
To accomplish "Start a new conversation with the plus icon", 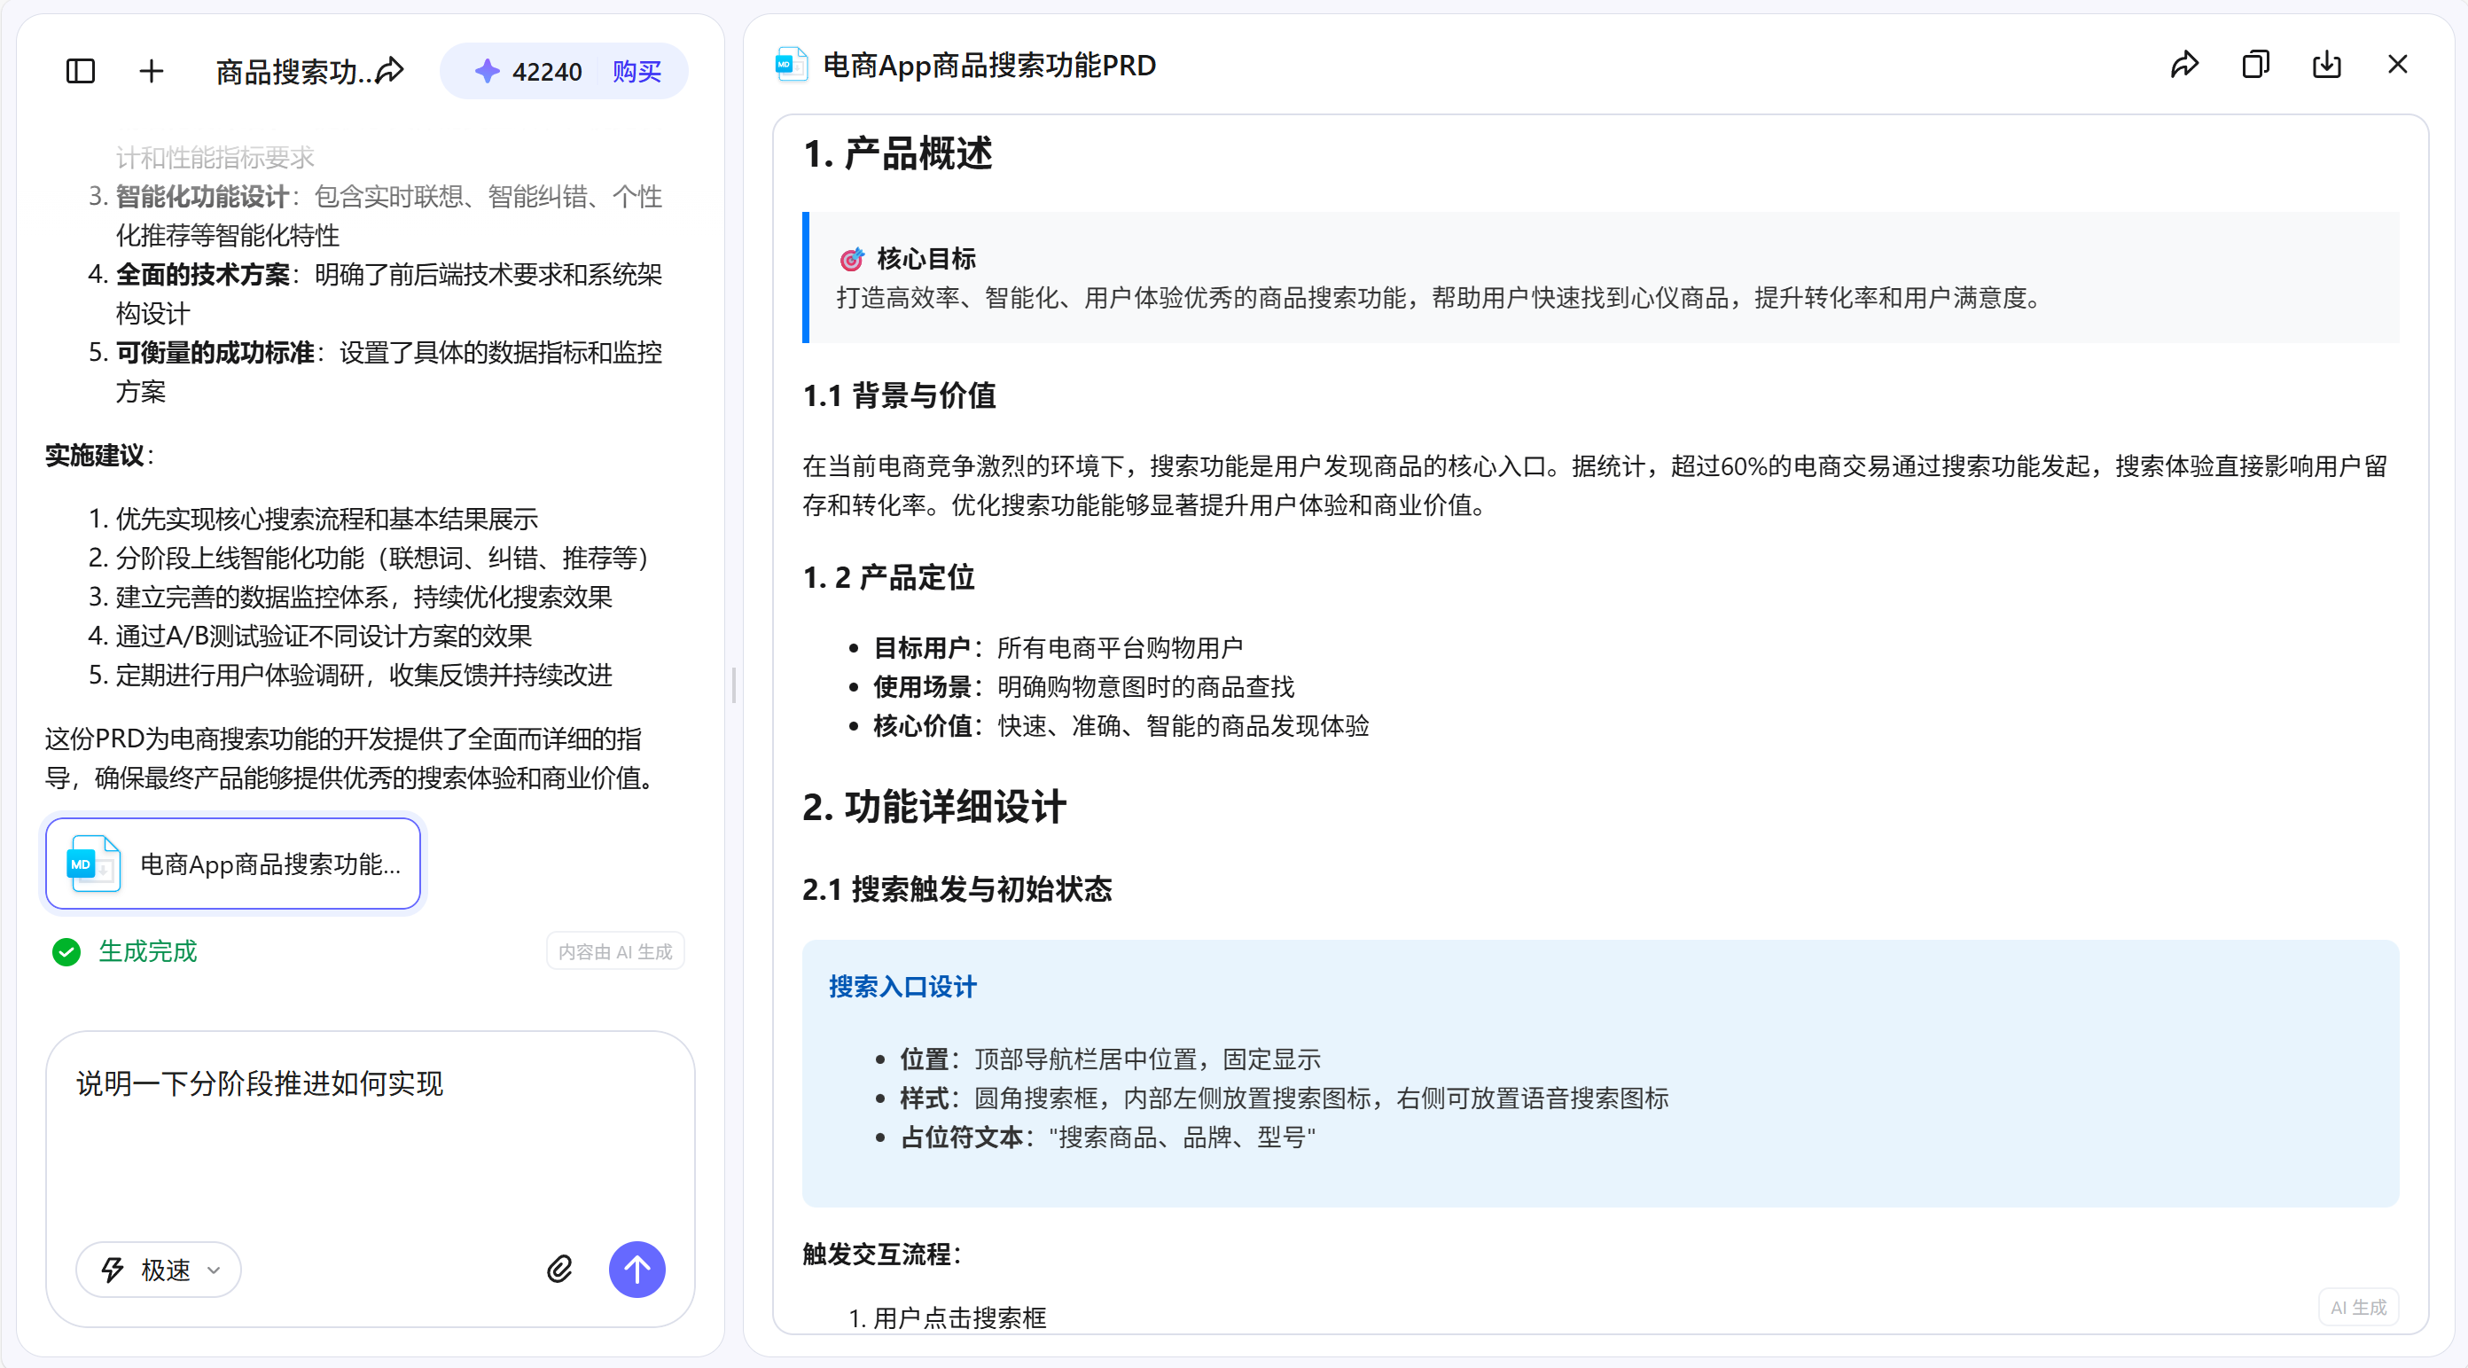I will click(152, 71).
